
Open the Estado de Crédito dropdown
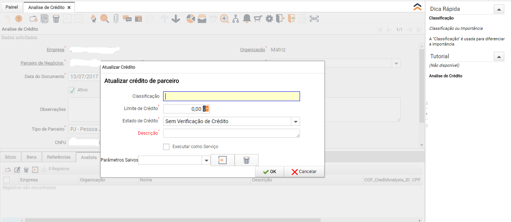[x=296, y=121]
